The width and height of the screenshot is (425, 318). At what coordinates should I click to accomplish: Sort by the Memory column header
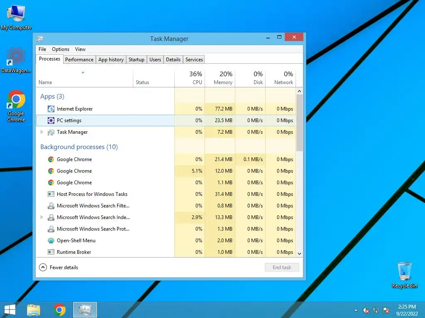220,78
